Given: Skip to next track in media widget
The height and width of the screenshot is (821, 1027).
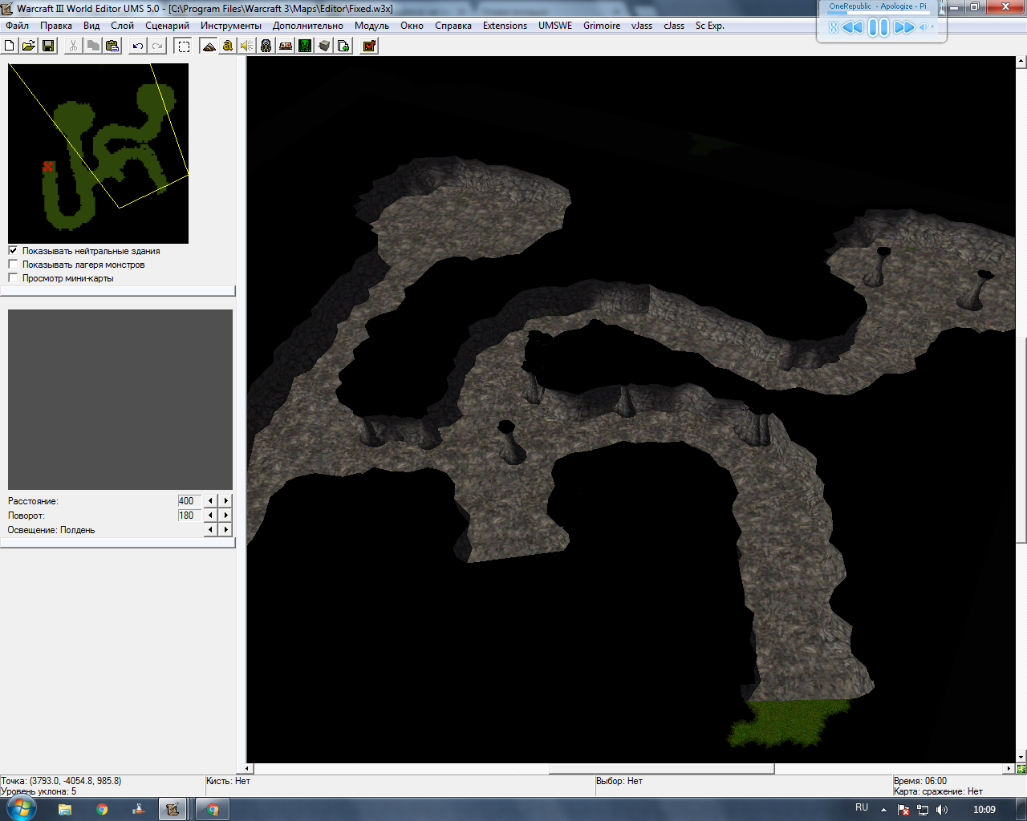Looking at the screenshot, I should pos(904,27).
